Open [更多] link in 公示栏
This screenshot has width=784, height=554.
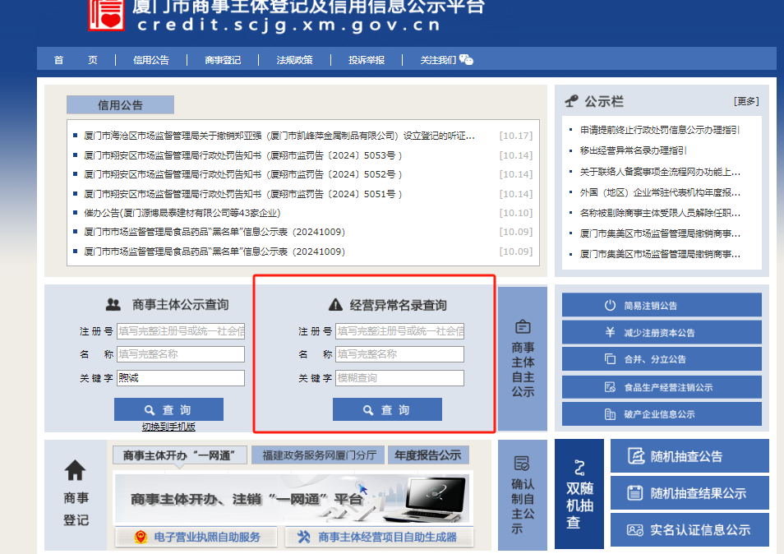pos(746,101)
